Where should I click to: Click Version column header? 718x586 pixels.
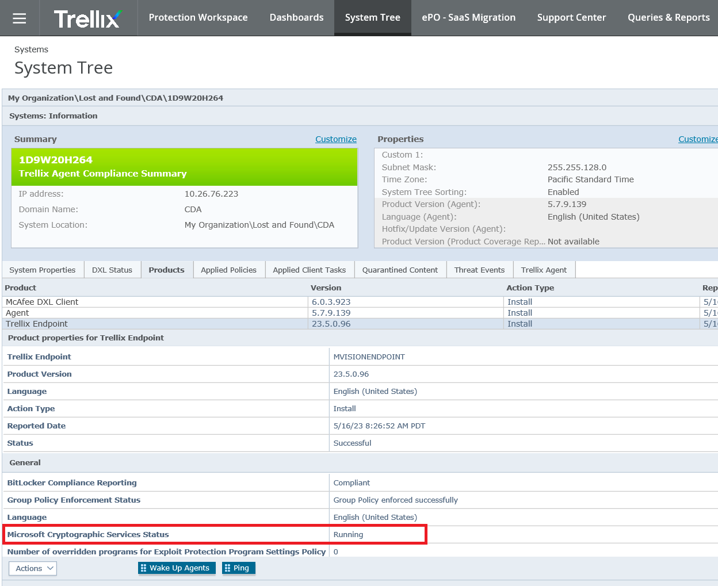(x=326, y=288)
